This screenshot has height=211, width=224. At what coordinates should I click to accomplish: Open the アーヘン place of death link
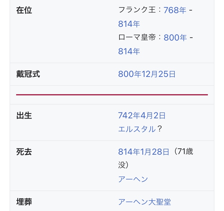tap(133, 179)
